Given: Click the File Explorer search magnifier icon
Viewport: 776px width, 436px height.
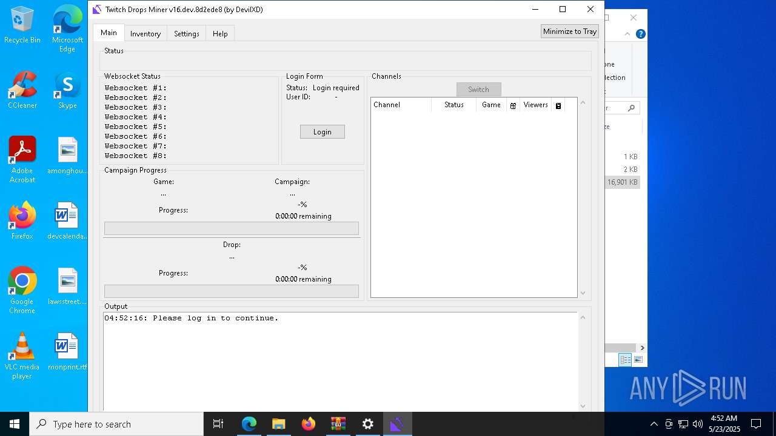Looking at the screenshot, I should [632, 108].
